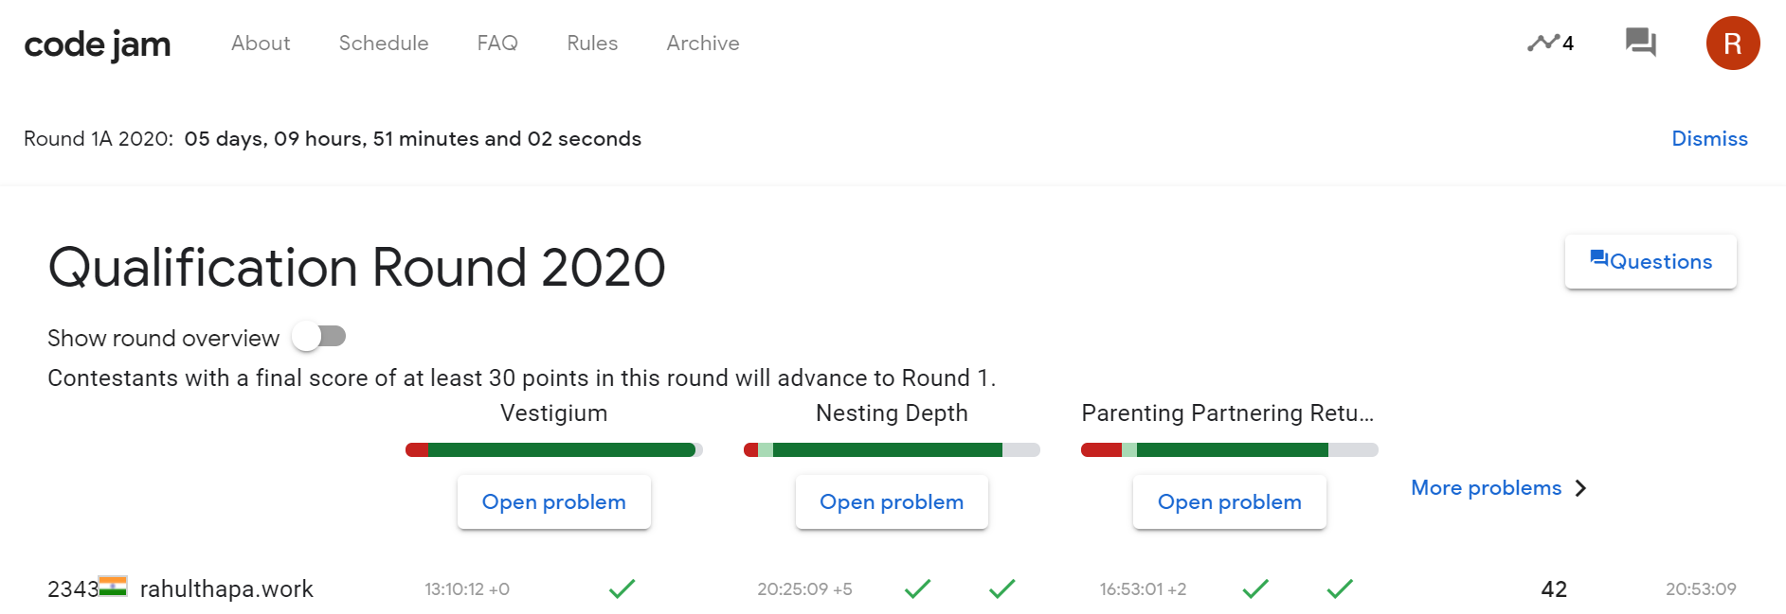Viewport: 1786px width, 614px height.
Task: Click the India flag next to rahulthapa.work
Action: pos(113,587)
